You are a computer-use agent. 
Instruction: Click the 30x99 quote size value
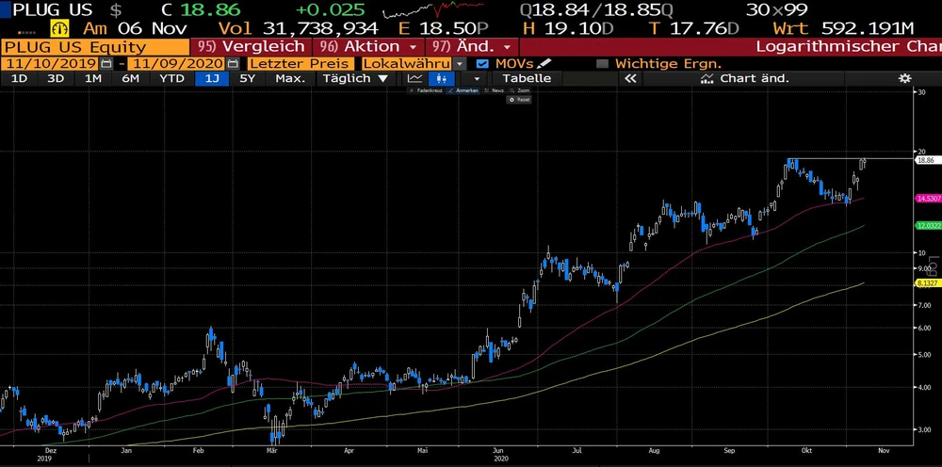click(x=777, y=9)
